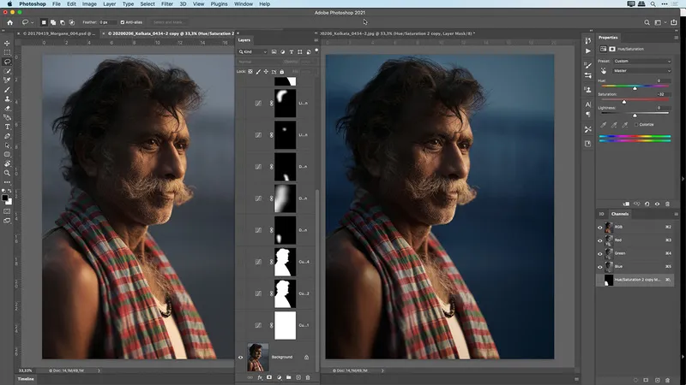Screen dimensions: 686x385
Task: Toggle visibility of Blue channel
Action: pos(600,267)
